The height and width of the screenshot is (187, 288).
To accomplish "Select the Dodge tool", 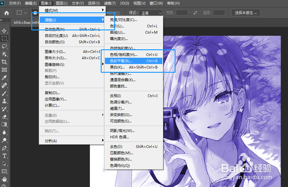I will [4, 140].
